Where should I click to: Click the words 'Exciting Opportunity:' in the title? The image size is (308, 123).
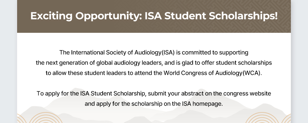click(x=86, y=16)
